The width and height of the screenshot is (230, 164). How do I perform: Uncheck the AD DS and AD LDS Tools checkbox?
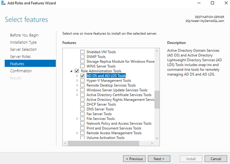(83, 75)
